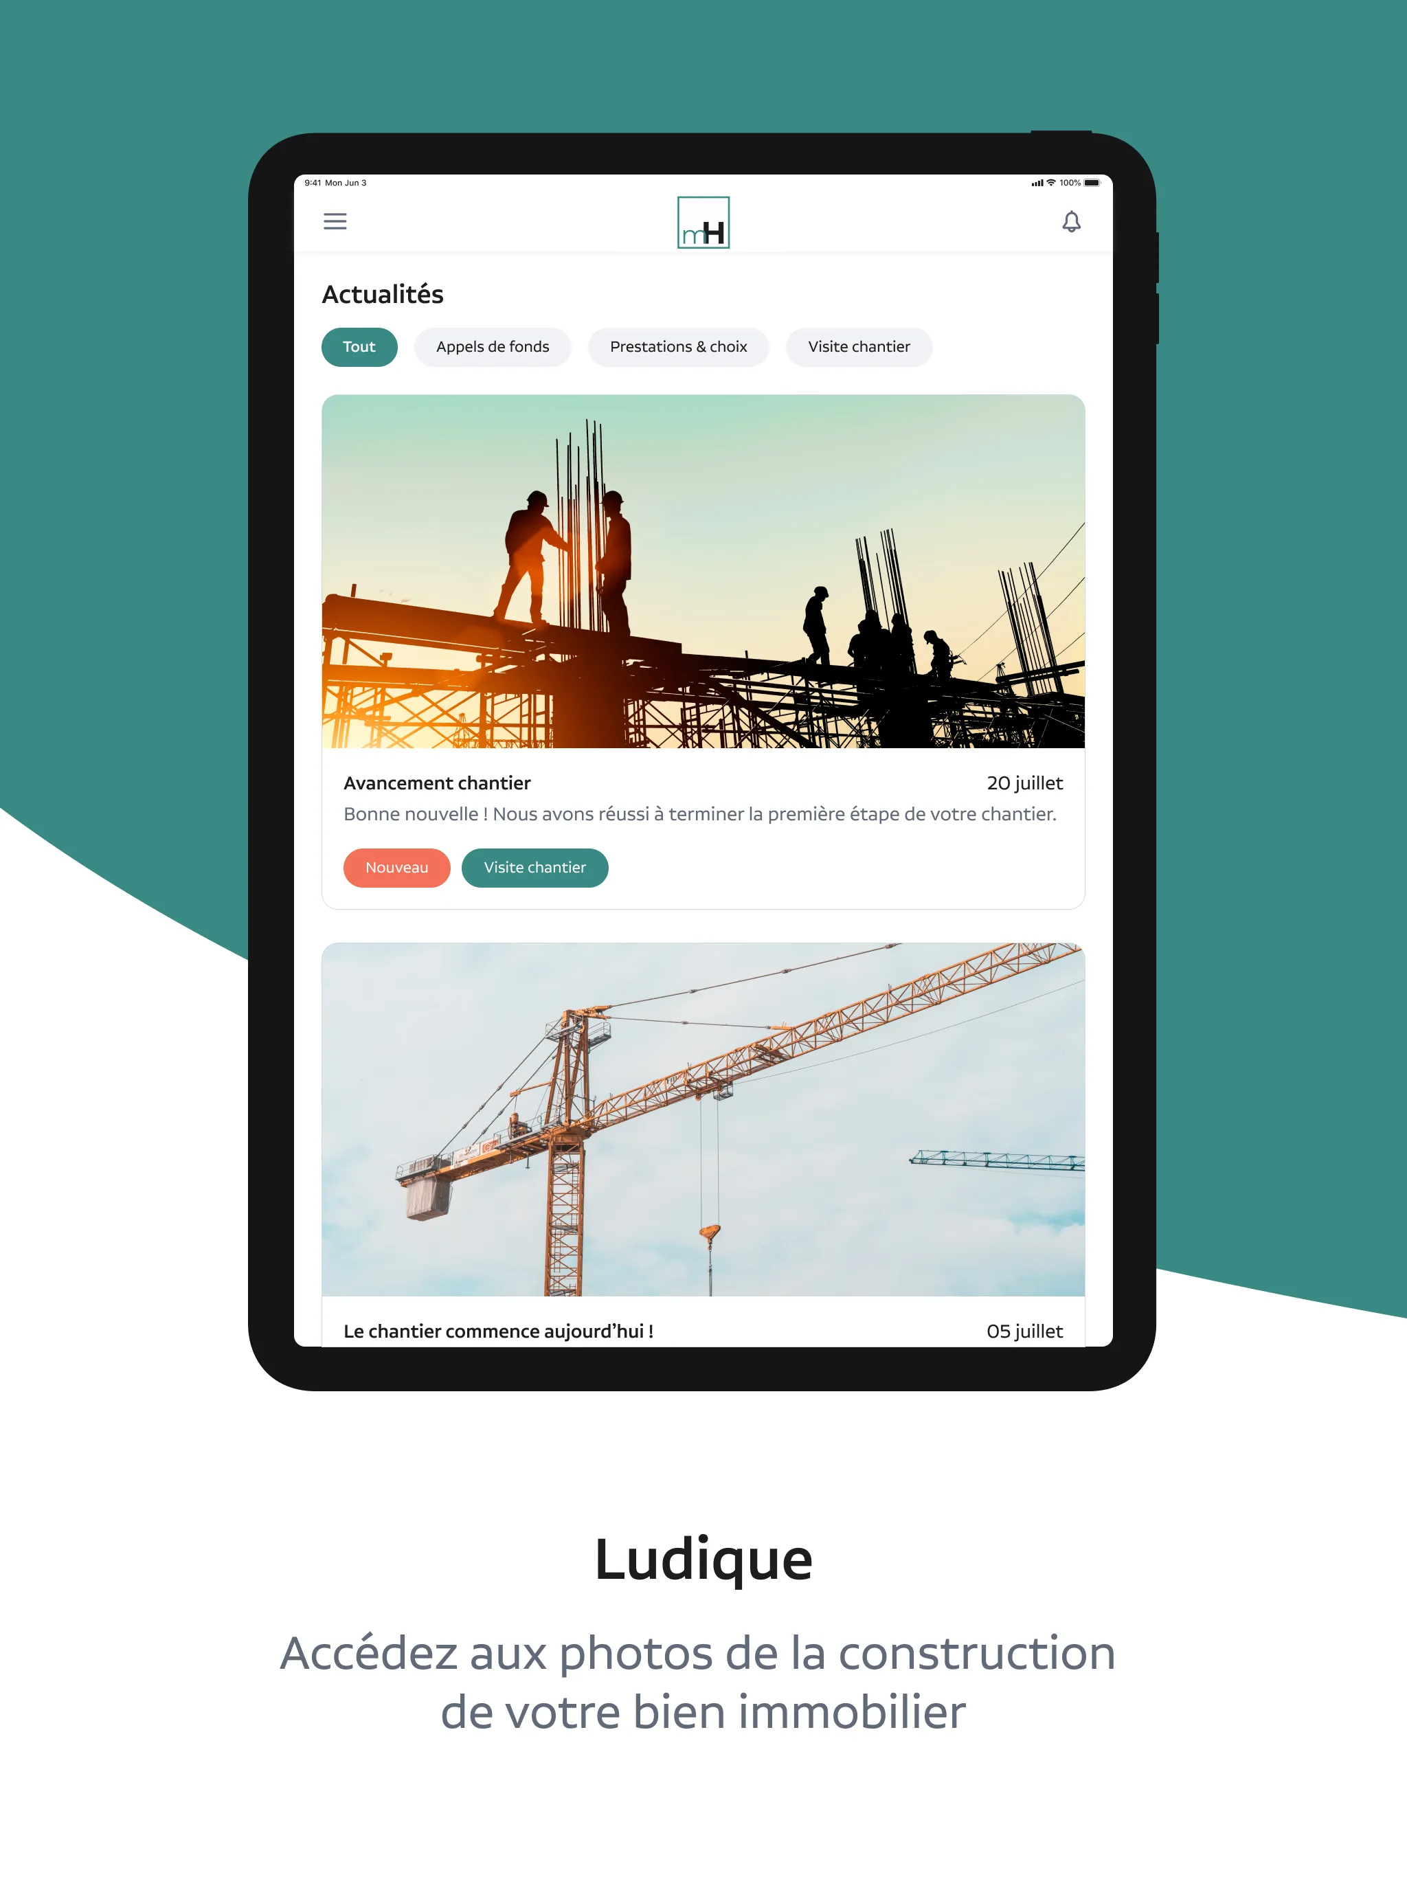Toggle 'Appels de fonds' category filter
Screen dimensions: 1407x1877
[491, 346]
